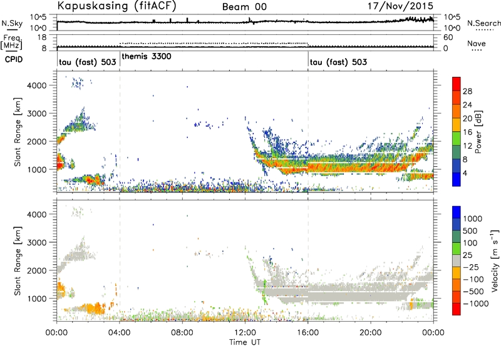501x346 pixels.
Task: Click the Freq. [MHz] axis label
Action: [x=11, y=42]
